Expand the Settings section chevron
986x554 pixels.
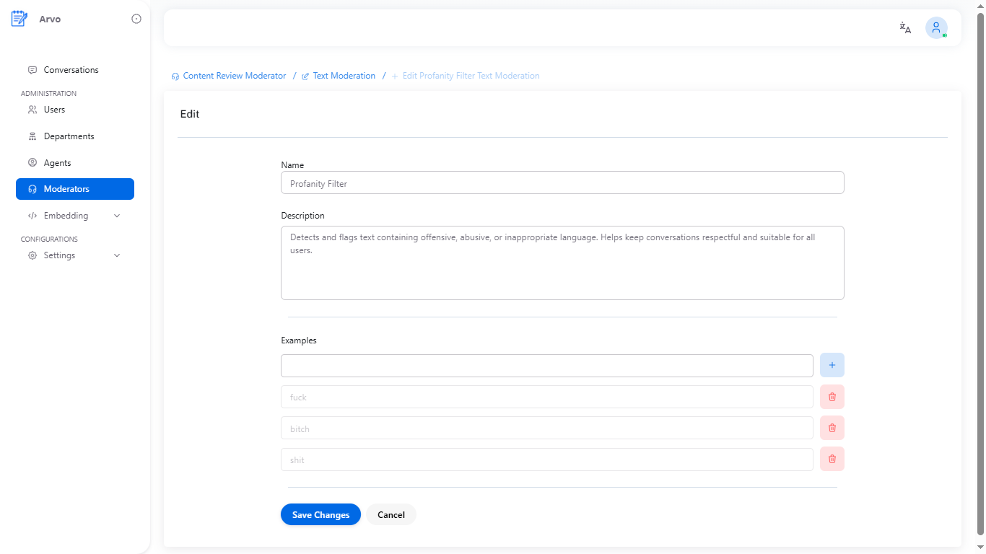(117, 255)
